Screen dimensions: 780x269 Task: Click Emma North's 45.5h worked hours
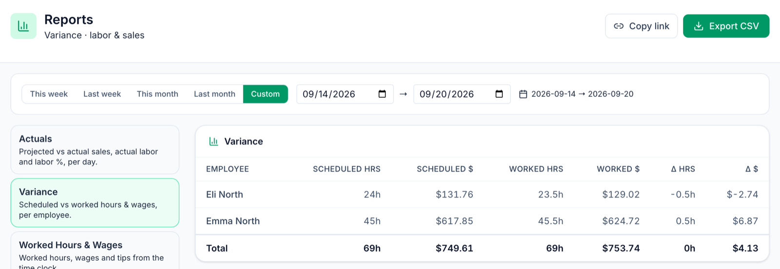click(550, 221)
